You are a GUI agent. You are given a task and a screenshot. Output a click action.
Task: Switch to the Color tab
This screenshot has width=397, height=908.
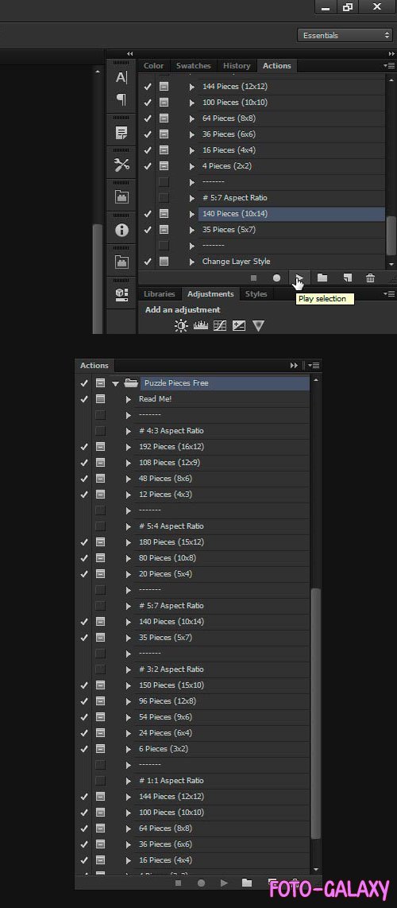pos(154,66)
